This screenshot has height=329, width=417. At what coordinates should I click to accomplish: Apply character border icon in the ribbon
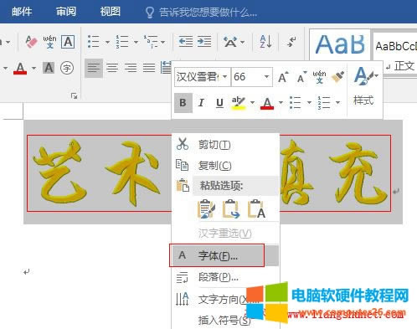[68, 42]
